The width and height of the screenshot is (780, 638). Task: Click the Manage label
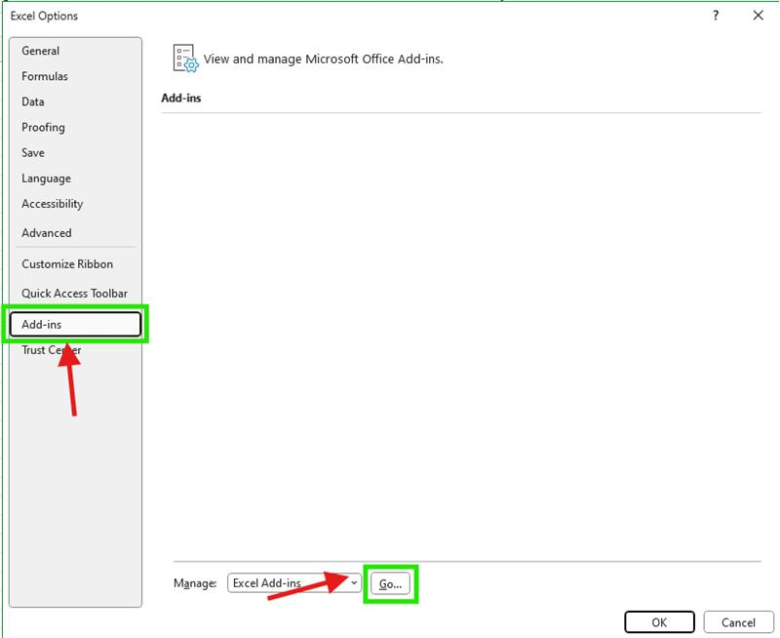point(195,583)
